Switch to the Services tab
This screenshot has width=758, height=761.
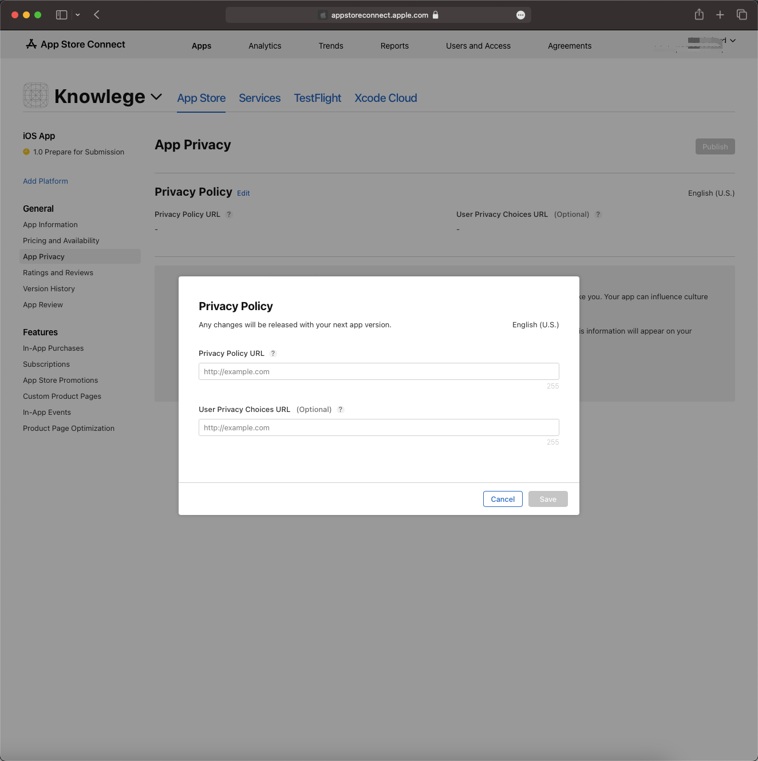(260, 98)
